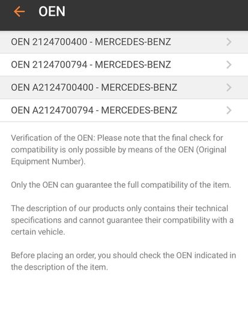Tap the chevron on OEN A2124700794 row
Image resolution: width=248 pixels, height=316 pixels.
point(229,110)
